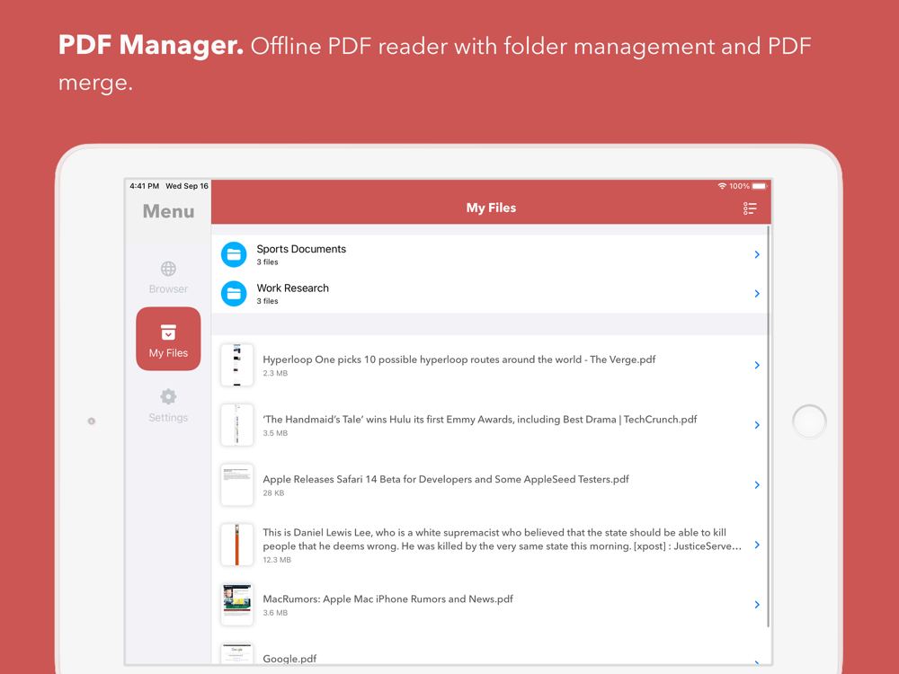Open 'This is Daniel Lewis Lee' file name
Screen dimensions: 899x674
click(503, 539)
